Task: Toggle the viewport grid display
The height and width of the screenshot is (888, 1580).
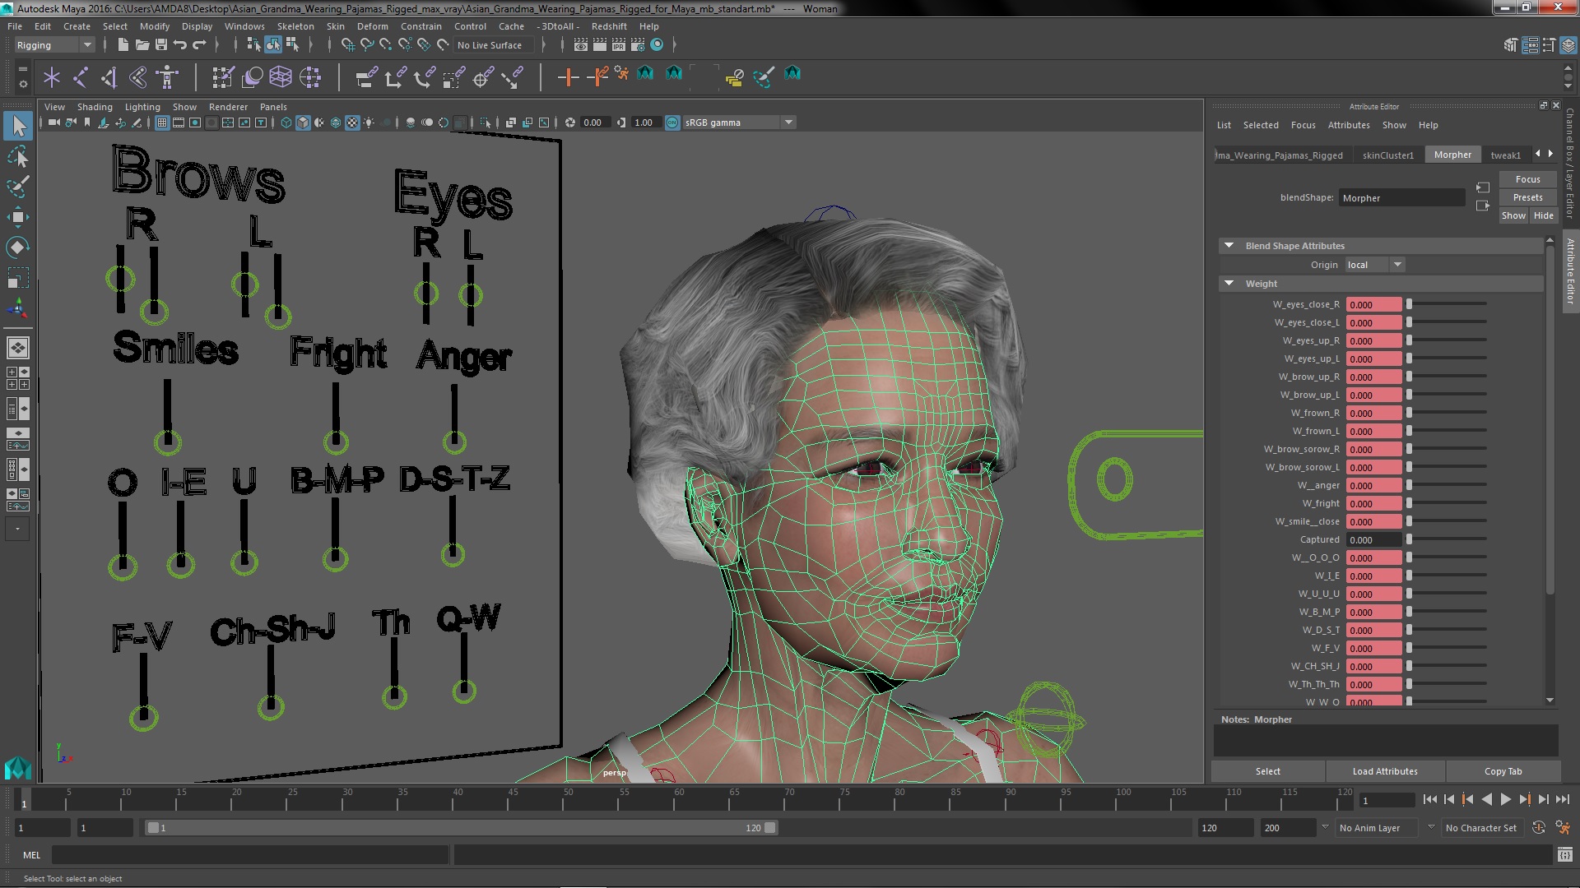Action: 162,123
